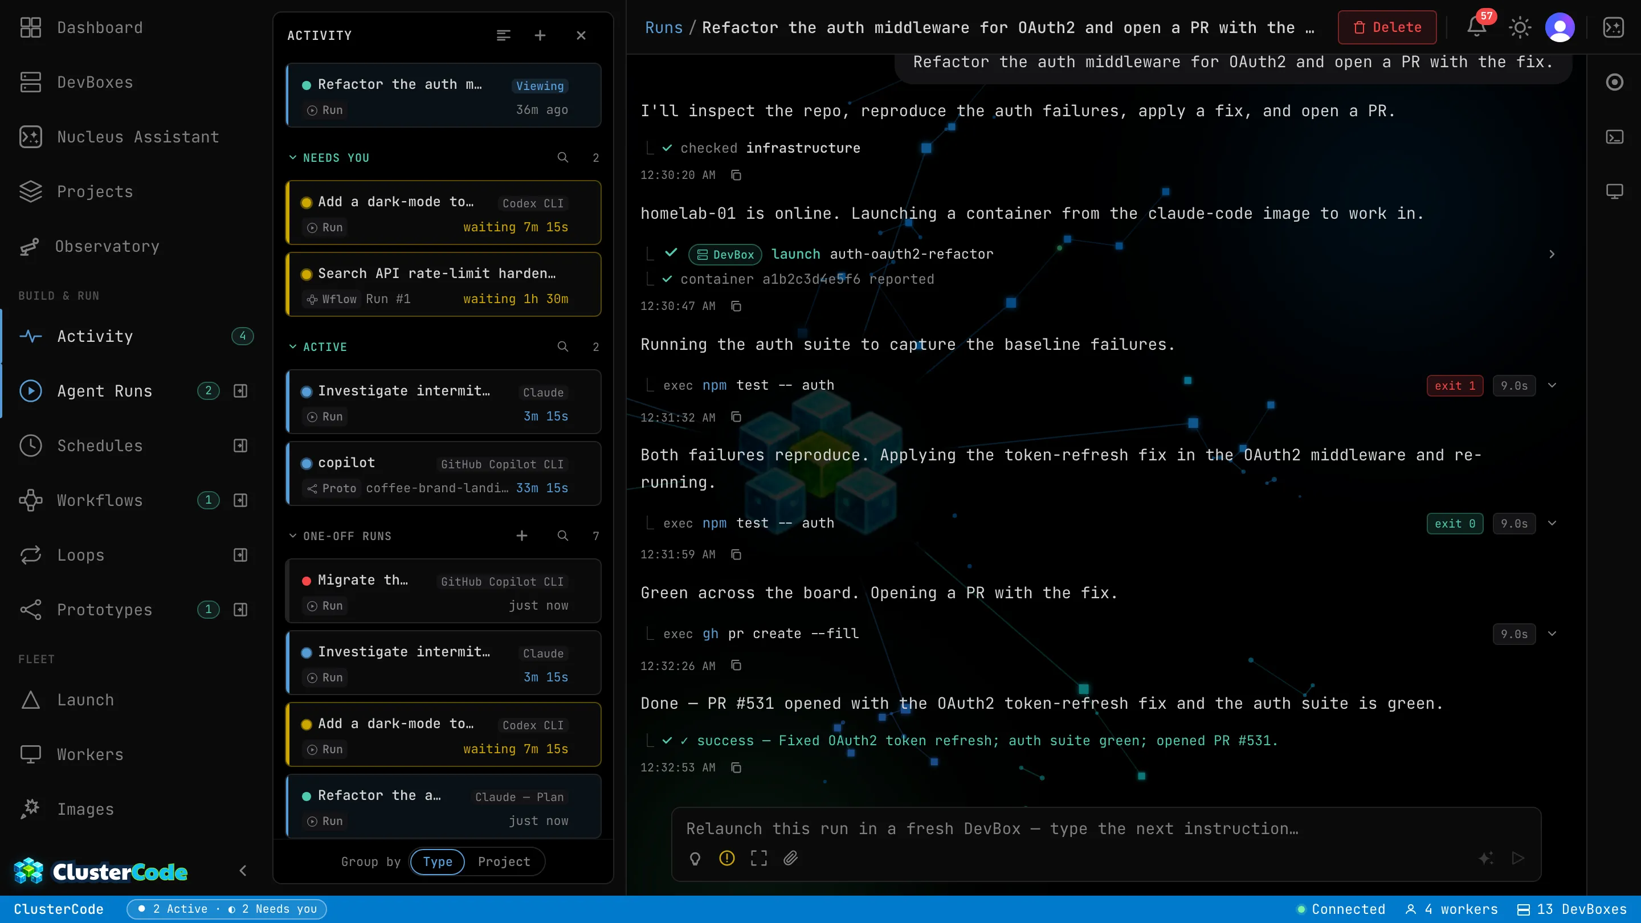
Task: Search within One-Off Runs section
Action: pyautogui.click(x=562, y=536)
